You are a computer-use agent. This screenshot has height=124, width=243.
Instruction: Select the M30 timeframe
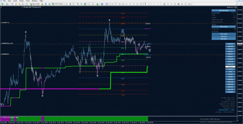(x=123, y=4)
